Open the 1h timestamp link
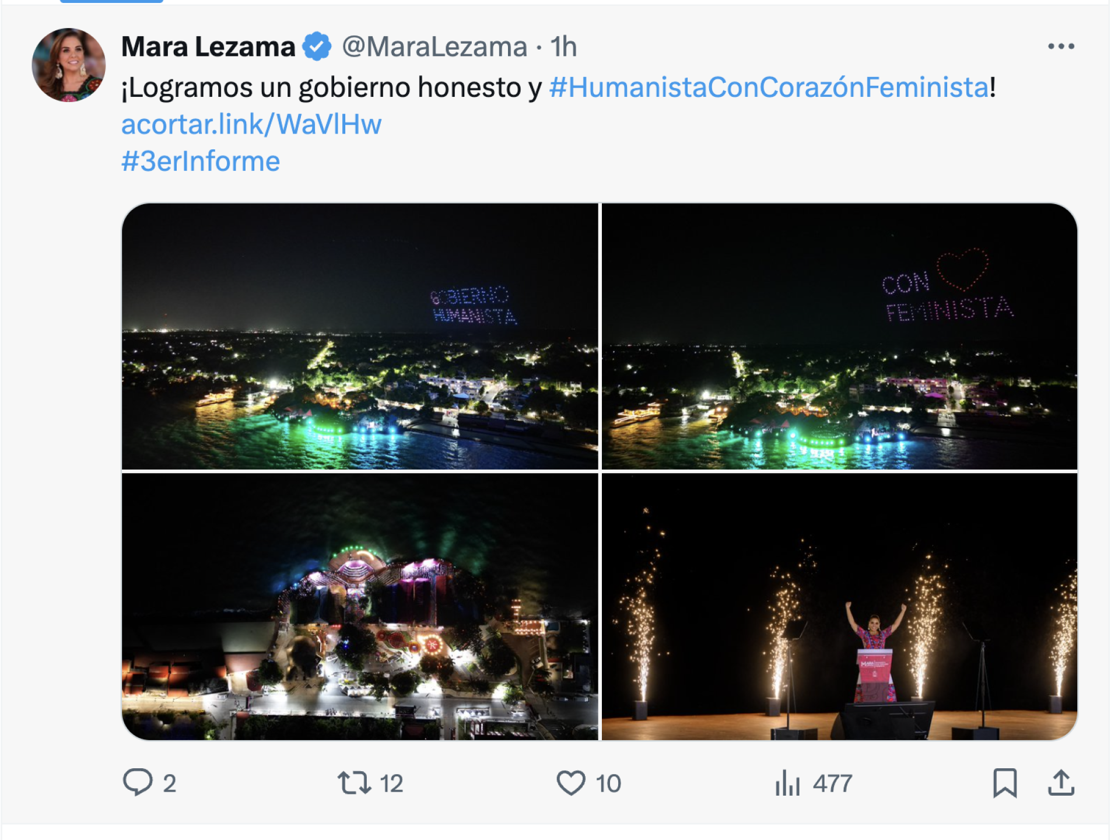The image size is (1118, 840). pos(563,47)
